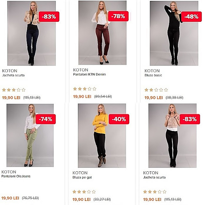Screen dimensions: 203x205
Task: Open the Pantaloni KTN Denim product link
Action: click(x=89, y=74)
